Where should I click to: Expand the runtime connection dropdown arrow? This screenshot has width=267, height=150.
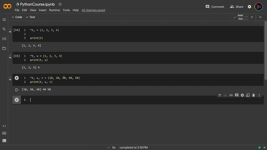point(252,17)
